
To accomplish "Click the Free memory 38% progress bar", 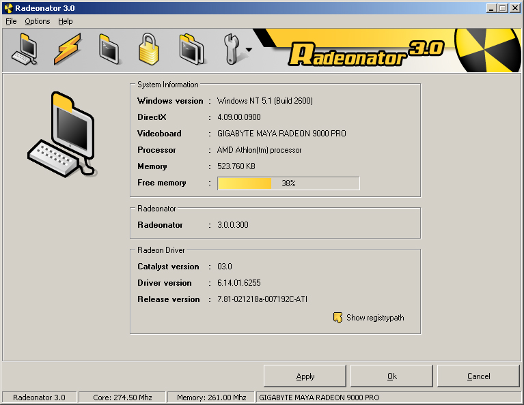I will [288, 183].
